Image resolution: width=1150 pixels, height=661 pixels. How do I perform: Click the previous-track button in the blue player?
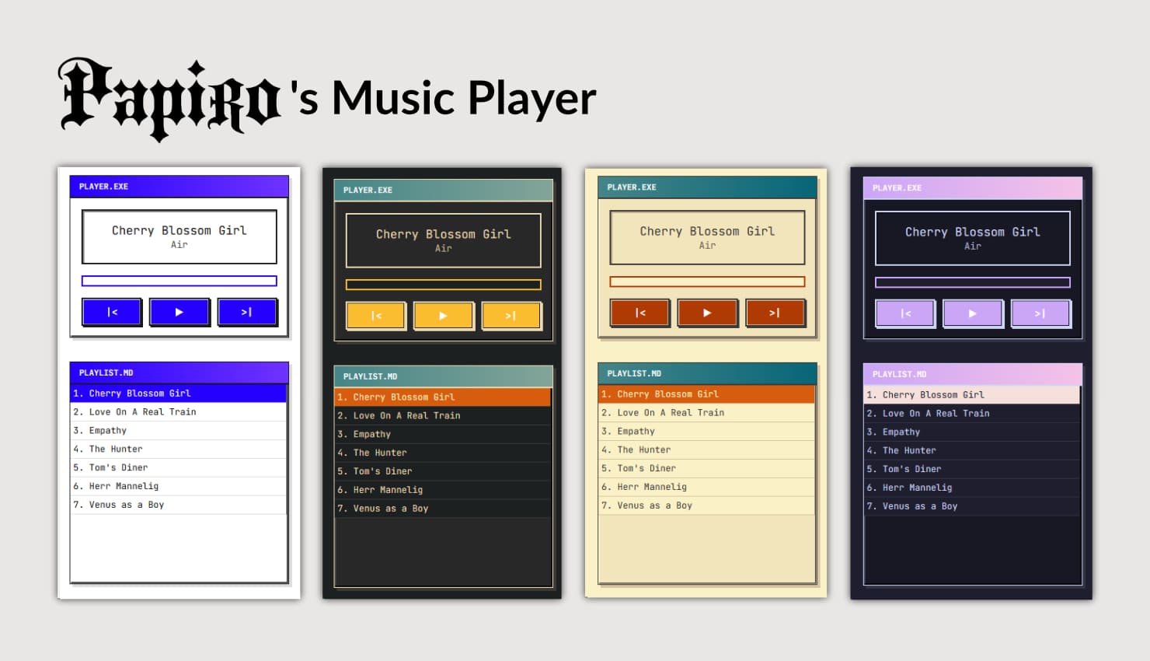[x=111, y=311]
